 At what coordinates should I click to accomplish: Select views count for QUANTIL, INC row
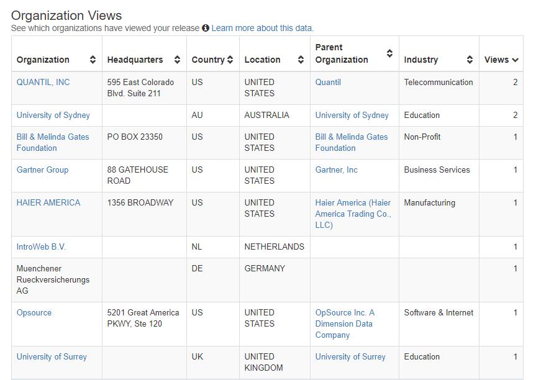(x=501, y=88)
